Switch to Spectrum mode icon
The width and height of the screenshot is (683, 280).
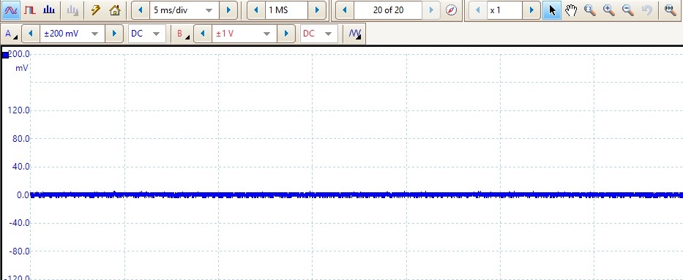pyautogui.click(x=49, y=10)
